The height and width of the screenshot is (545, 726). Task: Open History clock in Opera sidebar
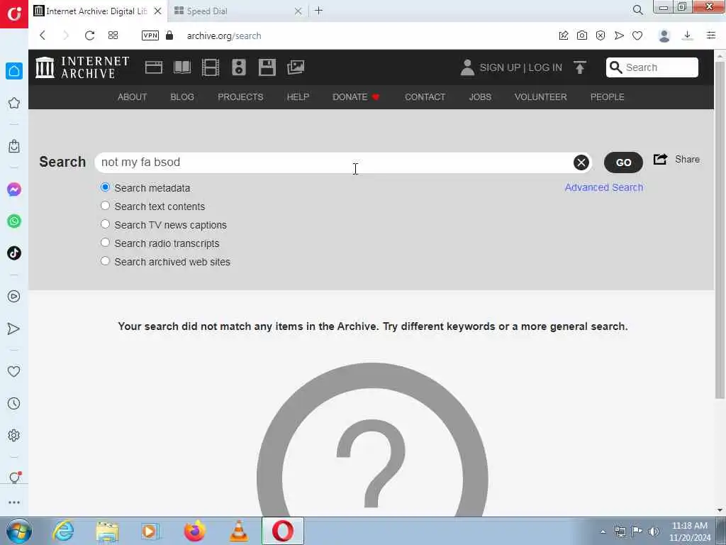click(x=14, y=403)
